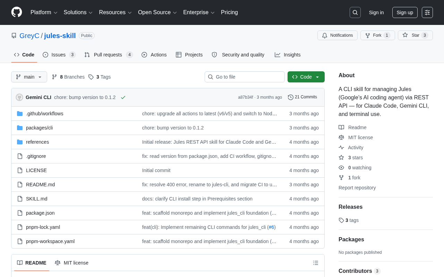Open the README outline list icon
The width and height of the screenshot is (444, 277).
point(316,263)
